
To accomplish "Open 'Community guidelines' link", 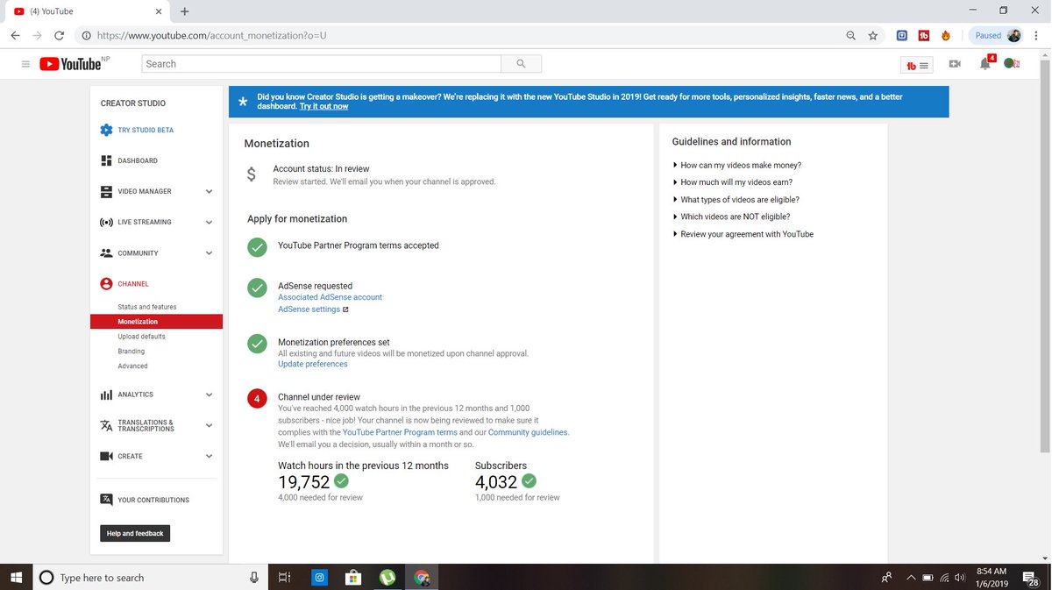I will [x=528, y=432].
